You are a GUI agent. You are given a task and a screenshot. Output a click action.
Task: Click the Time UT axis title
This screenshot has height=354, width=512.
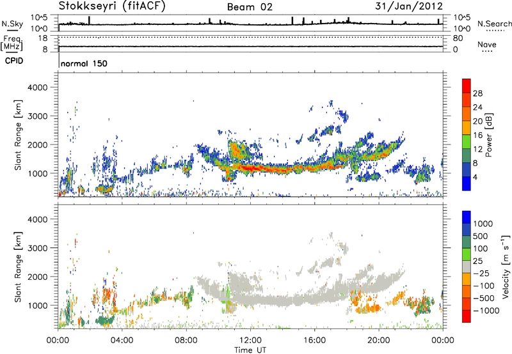[250, 350]
